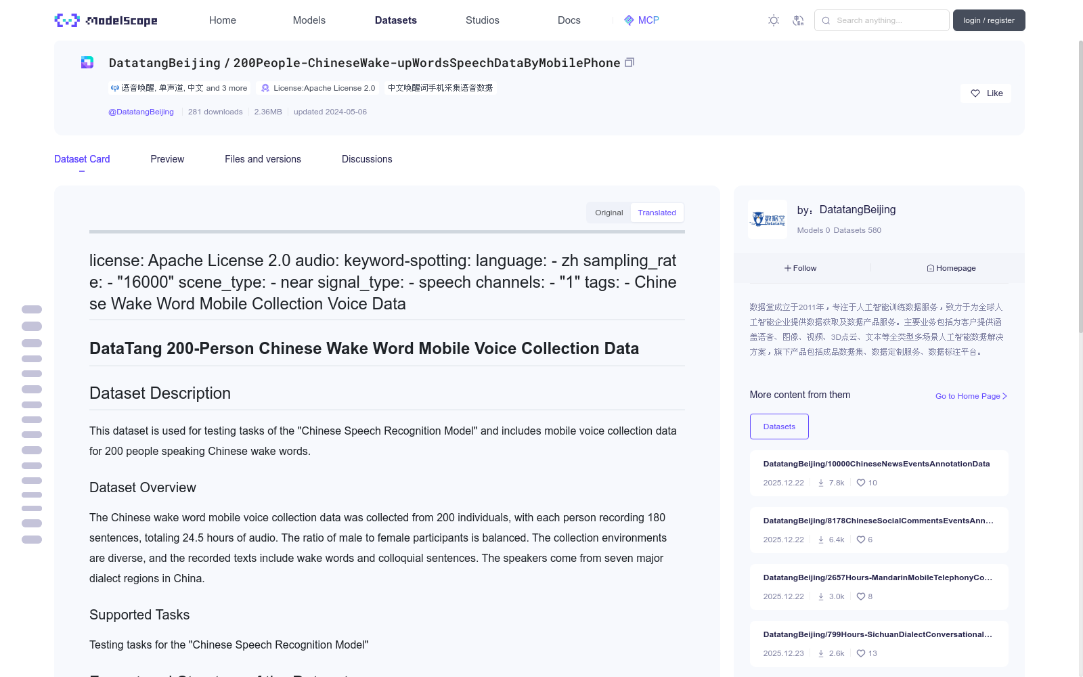
Task: Open the ModelScope logo home link
Action: click(x=106, y=20)
